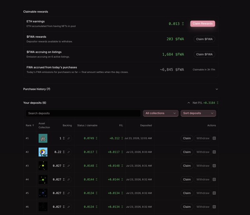250x215 pixels.
Task: Tick the checkbox for deposit #3
Action: pyautogui.click(x=214, y=166)
